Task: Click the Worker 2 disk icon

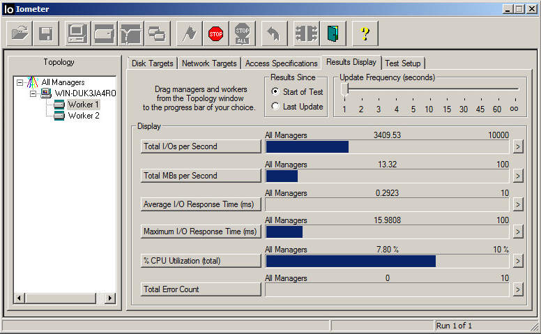Action: point(59,116)
